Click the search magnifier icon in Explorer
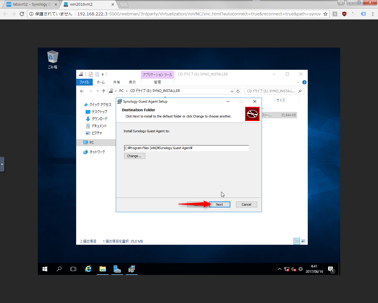The height and width of the screenshot is (303, 378). coord(300,91)
